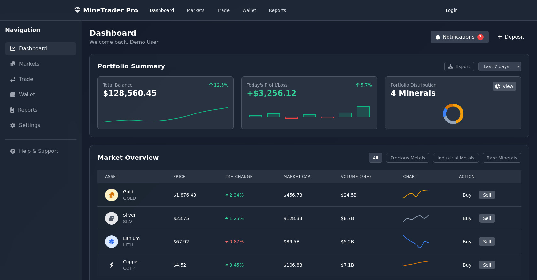The width and height of the screenshot is (537, 280).
Task: Open Markets in the top navigation bar
Action: click(195, 10)
